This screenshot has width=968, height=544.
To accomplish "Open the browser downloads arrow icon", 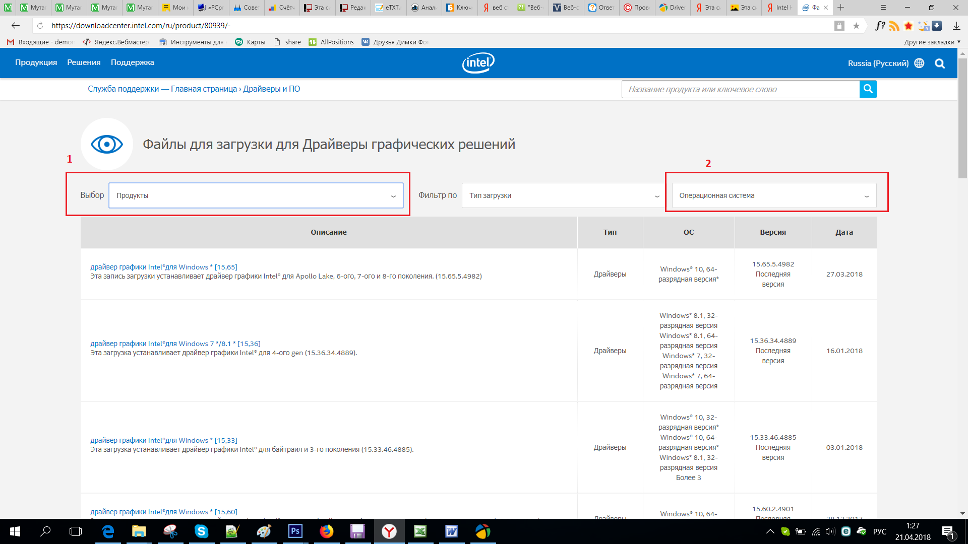I will (x=956, y=26).
